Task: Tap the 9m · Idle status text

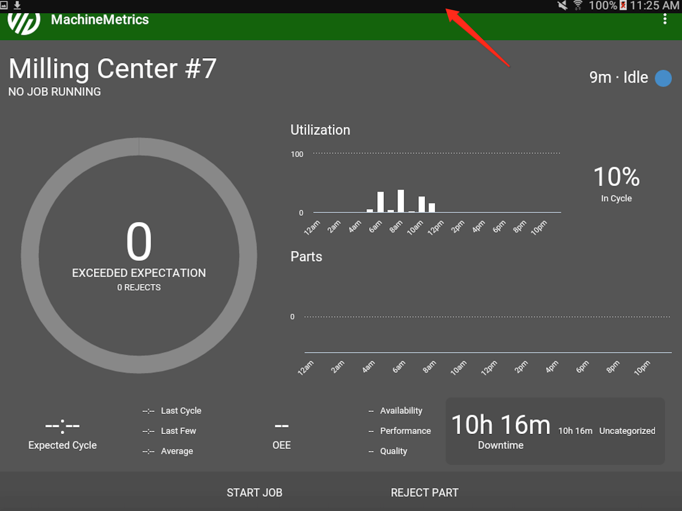Action: tap(619, 77)
